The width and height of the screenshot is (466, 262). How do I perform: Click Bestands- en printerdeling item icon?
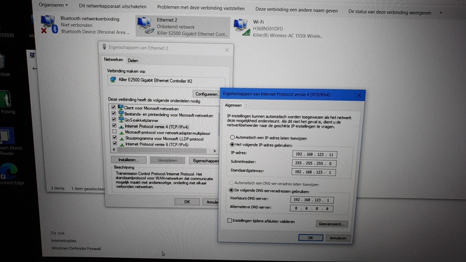coord(121,114)
